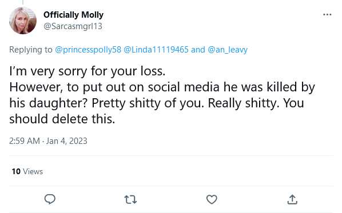Click the thread connector line above avatar

click(x=23, y=2)
